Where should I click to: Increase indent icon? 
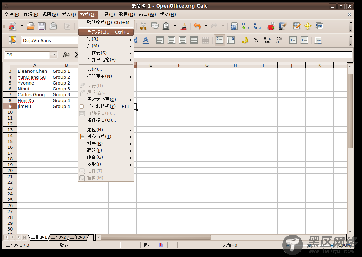point(304,40)
